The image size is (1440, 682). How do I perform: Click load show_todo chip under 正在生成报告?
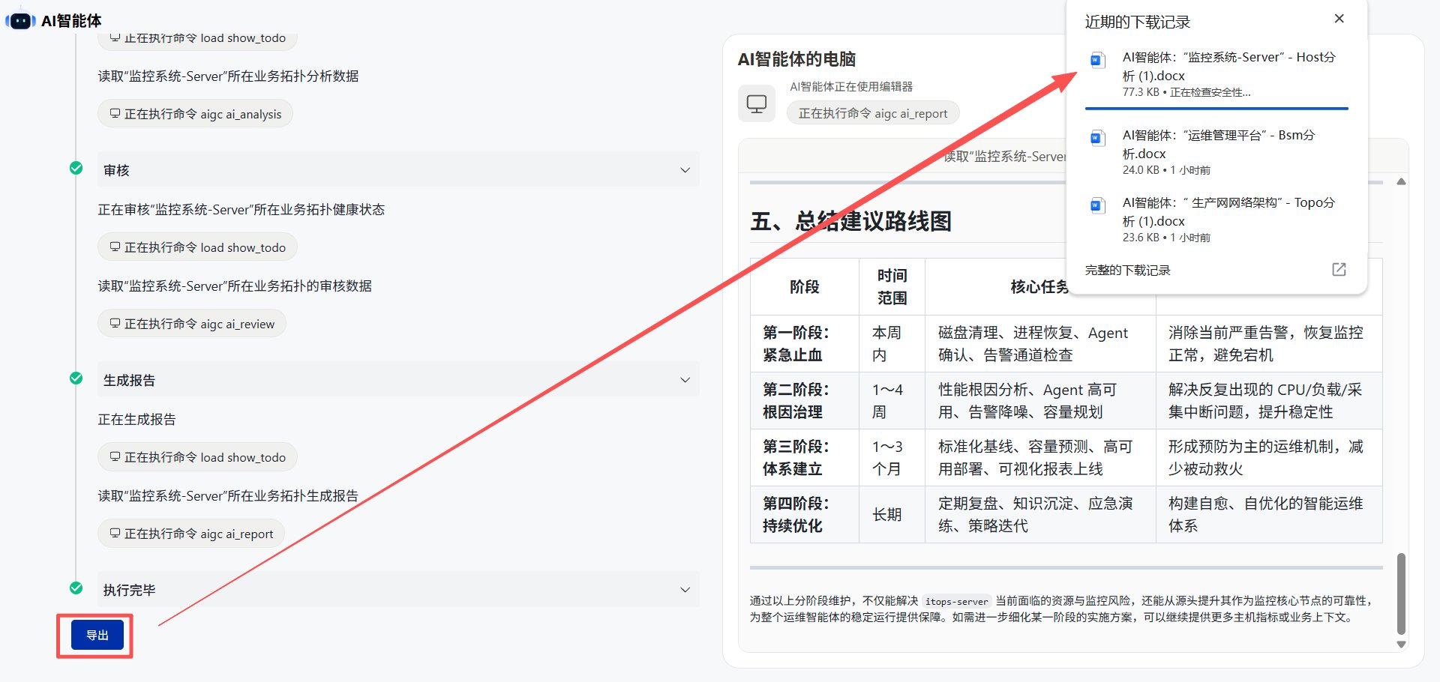[x=197, y=457]
